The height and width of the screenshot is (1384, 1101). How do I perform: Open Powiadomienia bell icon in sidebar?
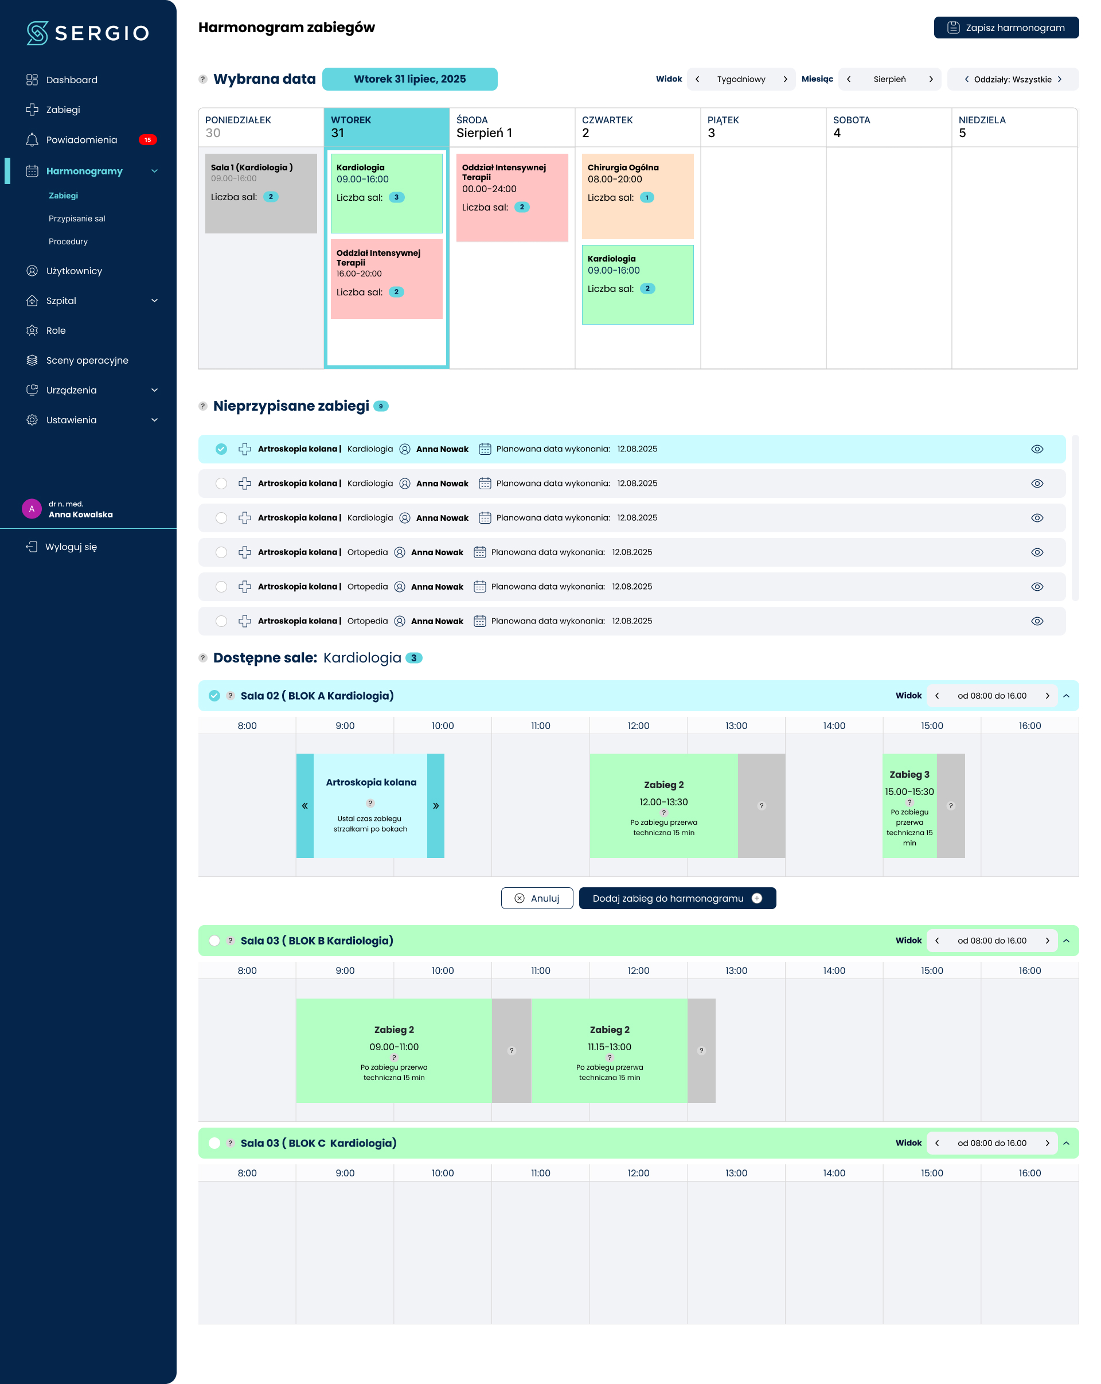[32, 139]
